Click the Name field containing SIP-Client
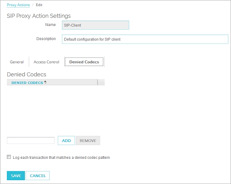Image resolution: width=231 pixels, height=184 pixels. (95, 25)
